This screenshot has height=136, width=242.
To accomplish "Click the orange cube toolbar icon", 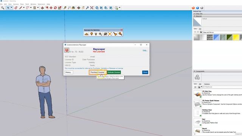I will pos(193,8).
